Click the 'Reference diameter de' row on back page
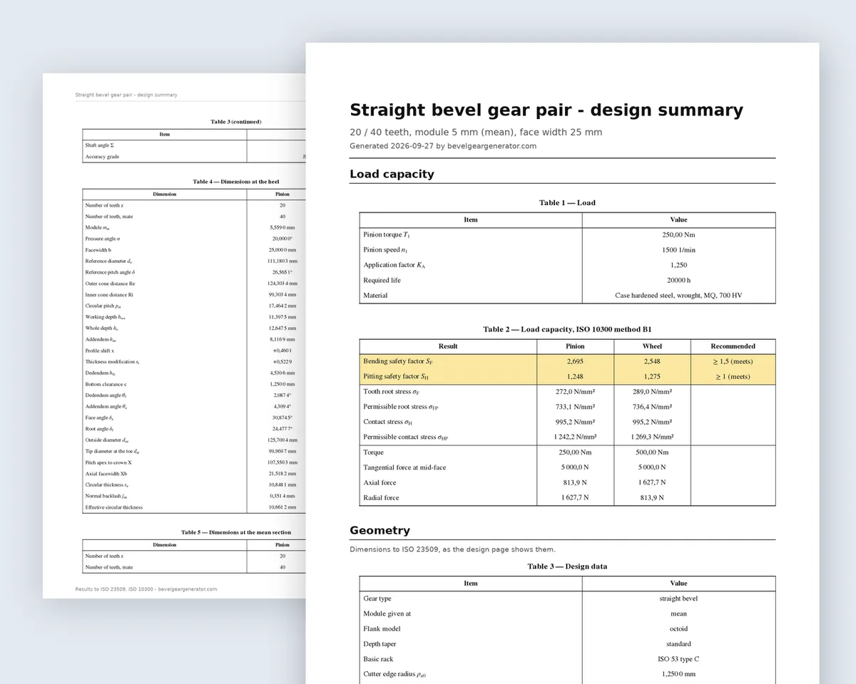Image resolution: width=856 pixels, height=684 pixels. 194,261
